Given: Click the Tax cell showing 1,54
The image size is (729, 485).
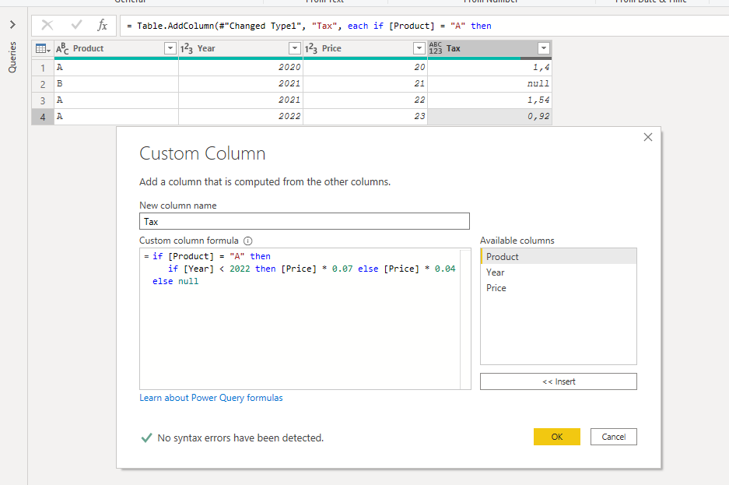Looking at the screenshot, I should click(x=489, y=100).
